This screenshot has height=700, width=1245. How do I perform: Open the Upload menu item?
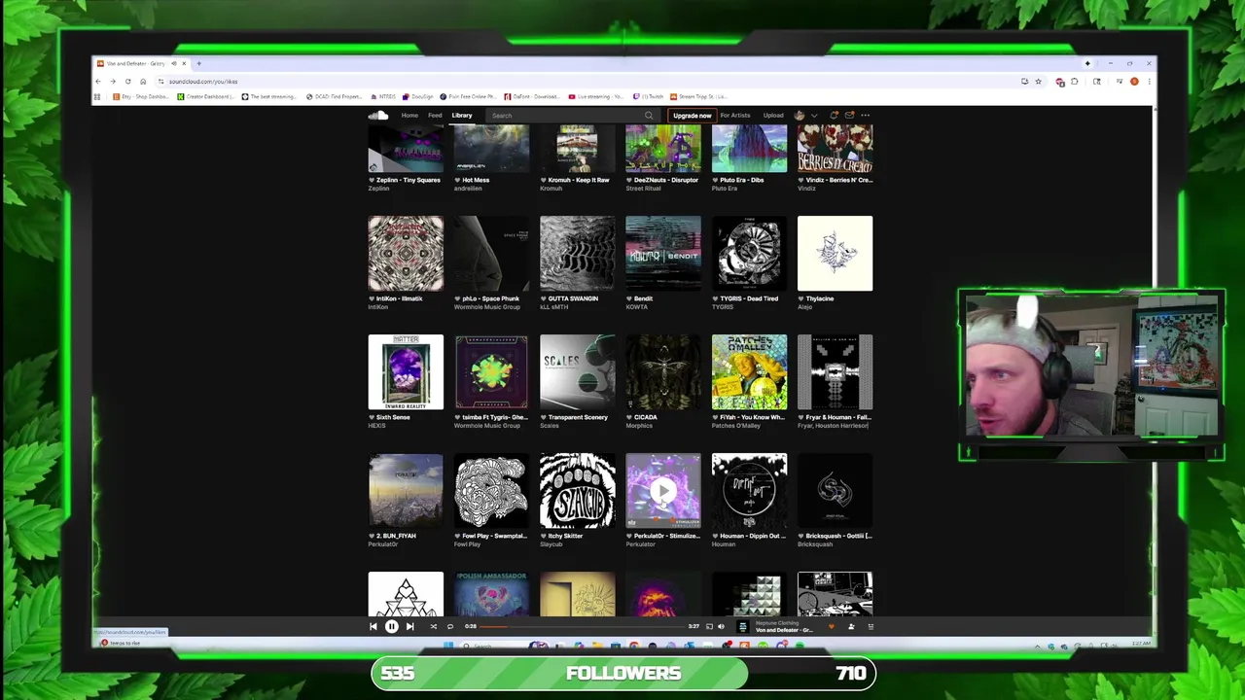[x=773, y=116]
